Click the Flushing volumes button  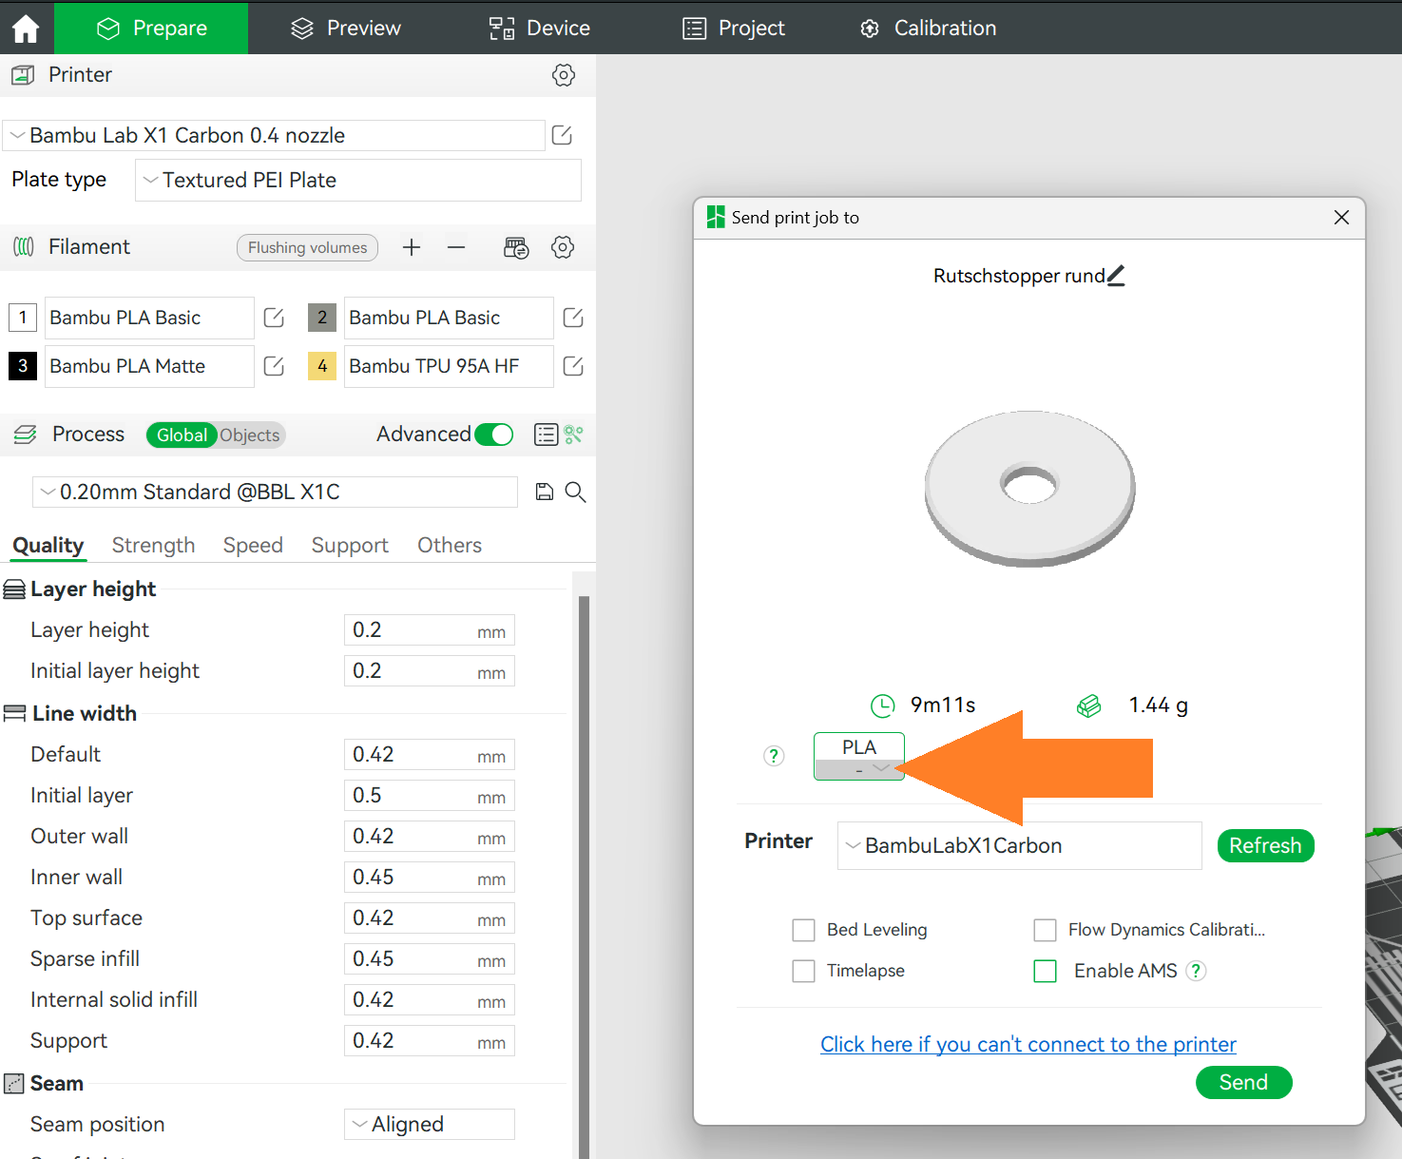307,247
